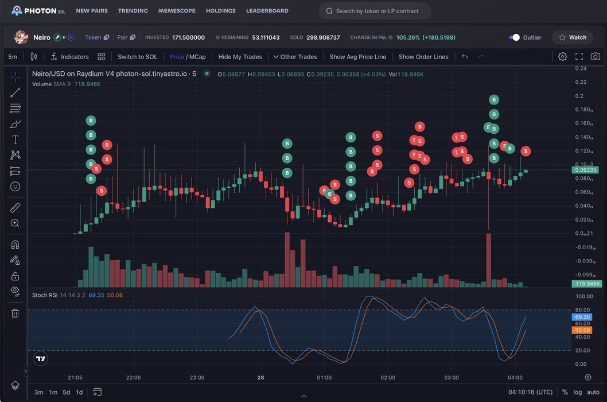Select the trend line drawing tool

15,92
